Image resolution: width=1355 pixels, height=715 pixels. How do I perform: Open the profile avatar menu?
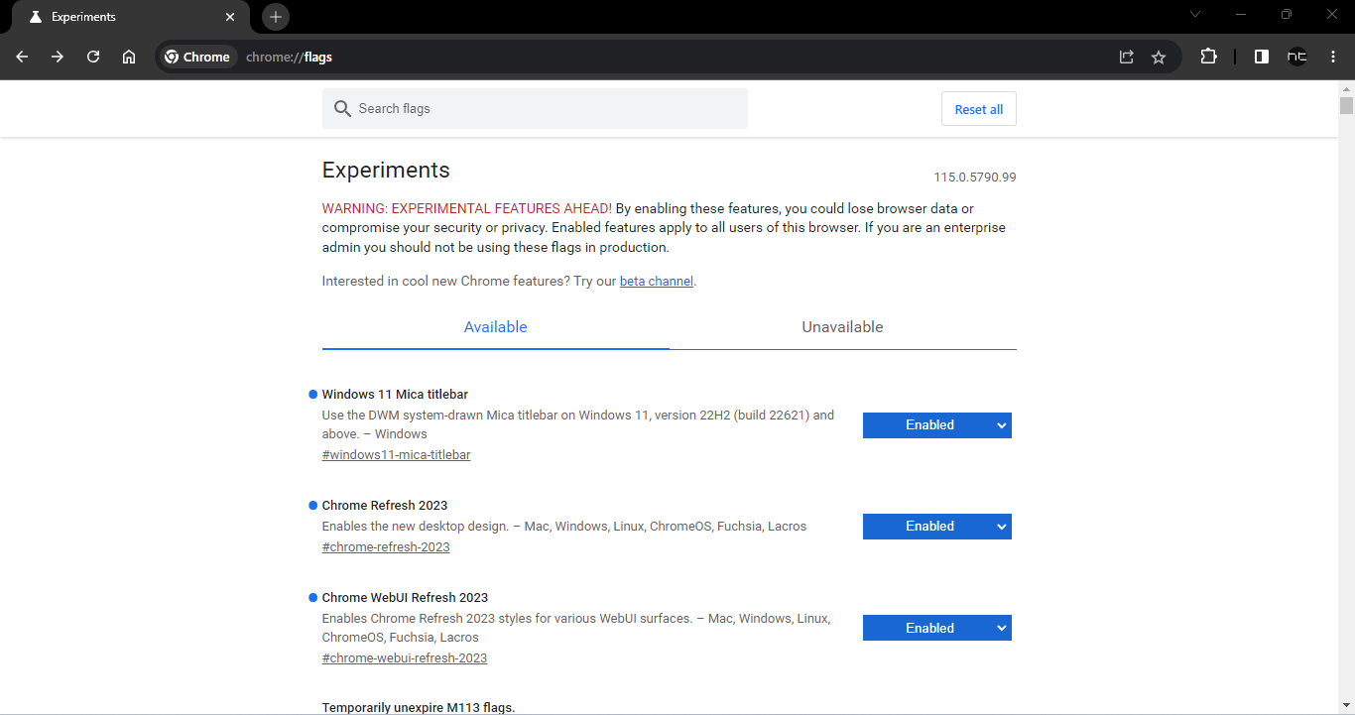point(1297,57)
